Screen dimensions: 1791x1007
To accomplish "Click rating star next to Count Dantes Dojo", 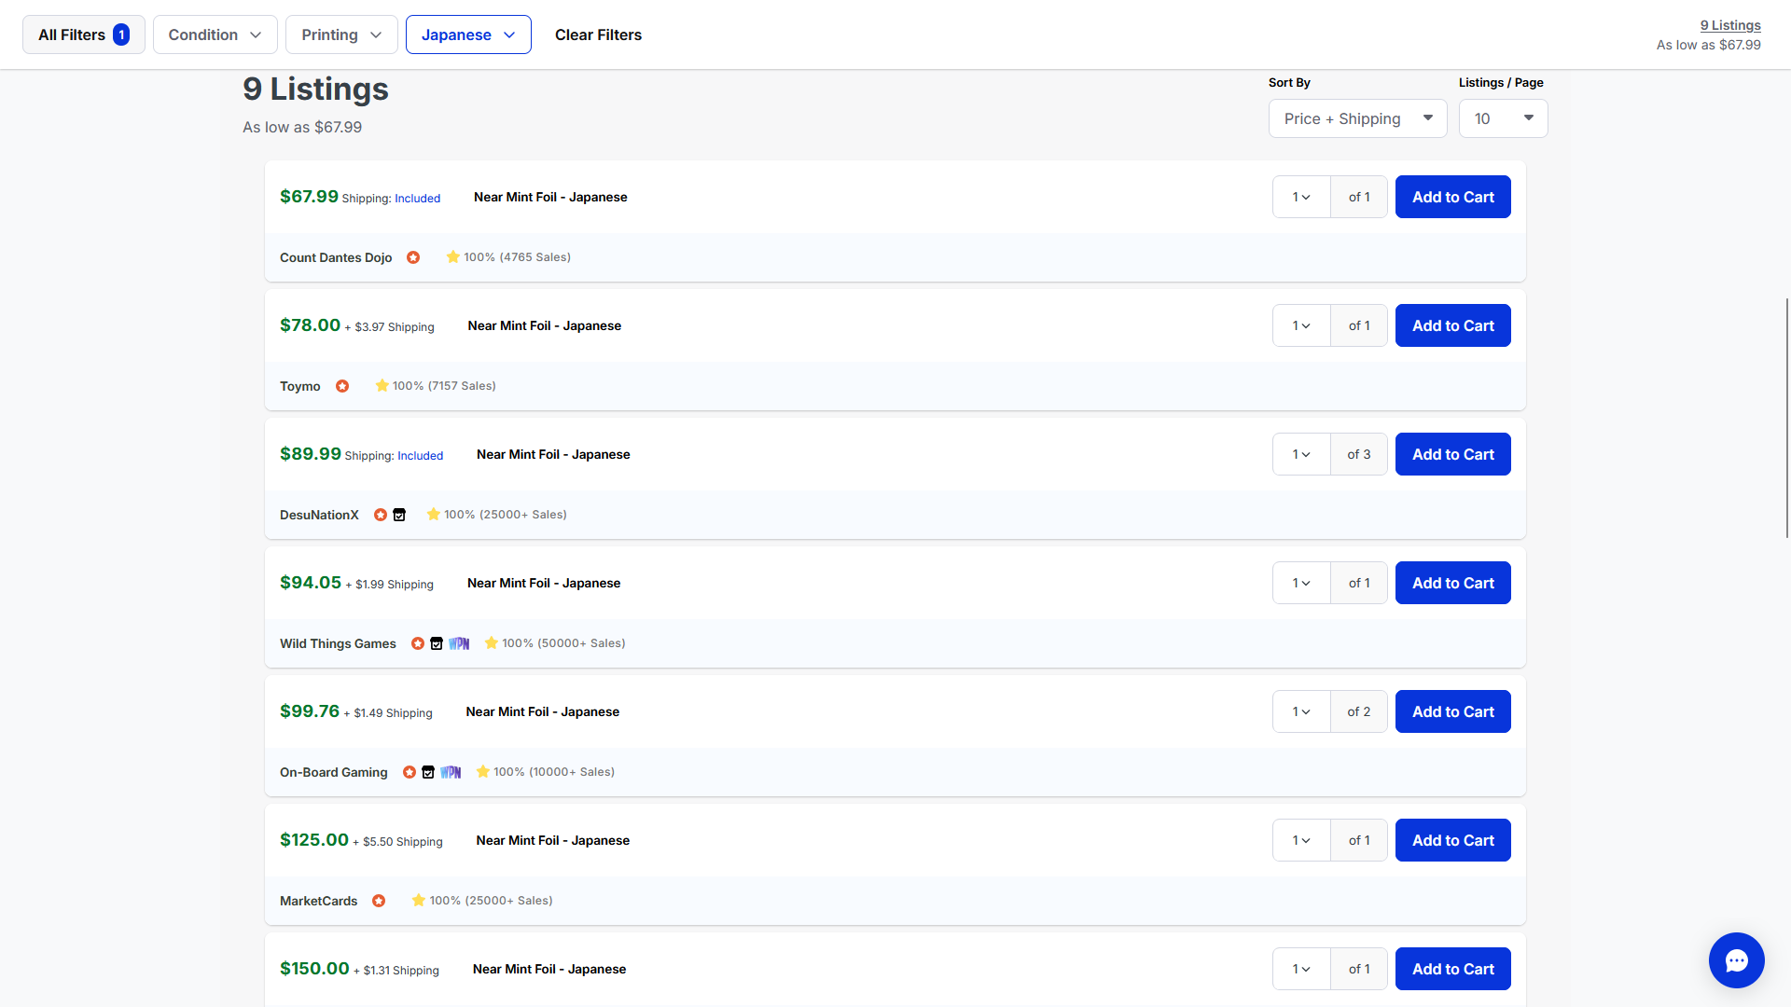I will [x=452, y=256].
